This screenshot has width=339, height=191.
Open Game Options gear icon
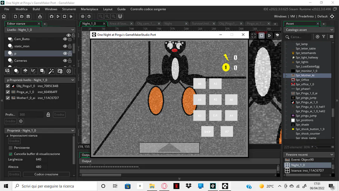82,17
